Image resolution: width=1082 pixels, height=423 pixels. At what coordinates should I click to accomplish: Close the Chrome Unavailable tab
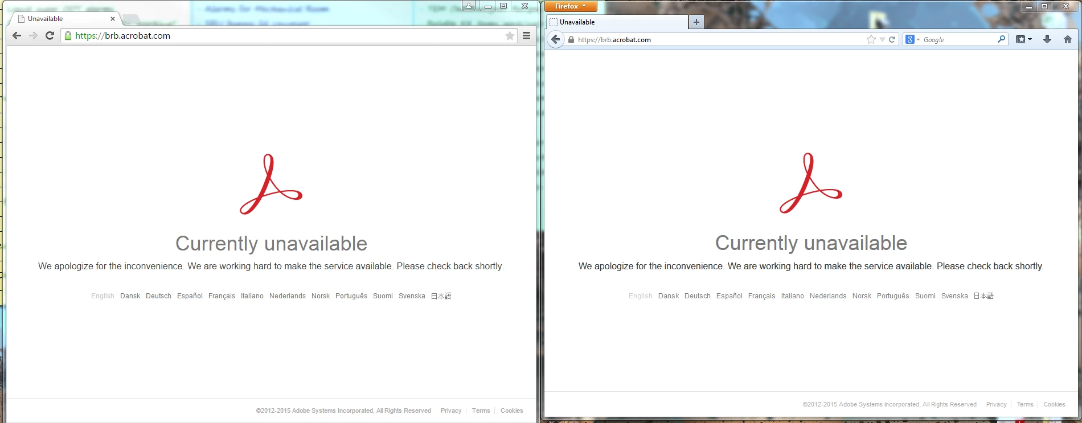[112, 19]
